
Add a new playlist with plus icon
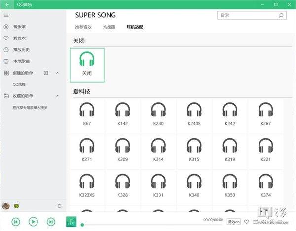(46, 73)
